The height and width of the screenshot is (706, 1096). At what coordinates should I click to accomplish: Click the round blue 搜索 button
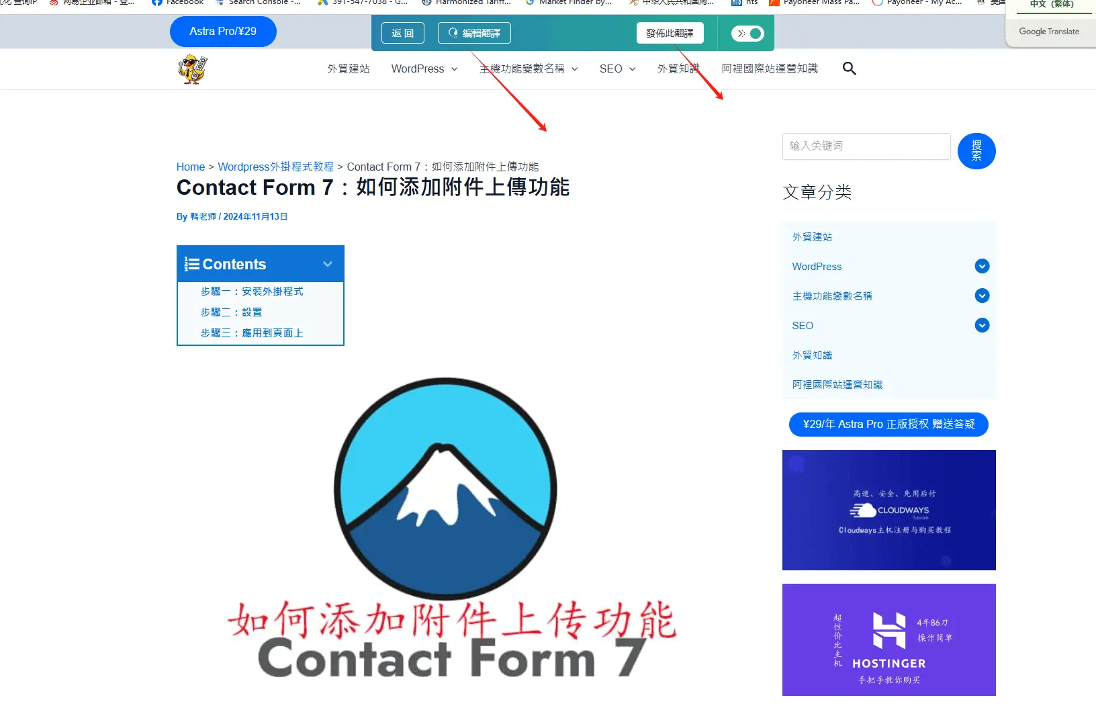point(976,150)
